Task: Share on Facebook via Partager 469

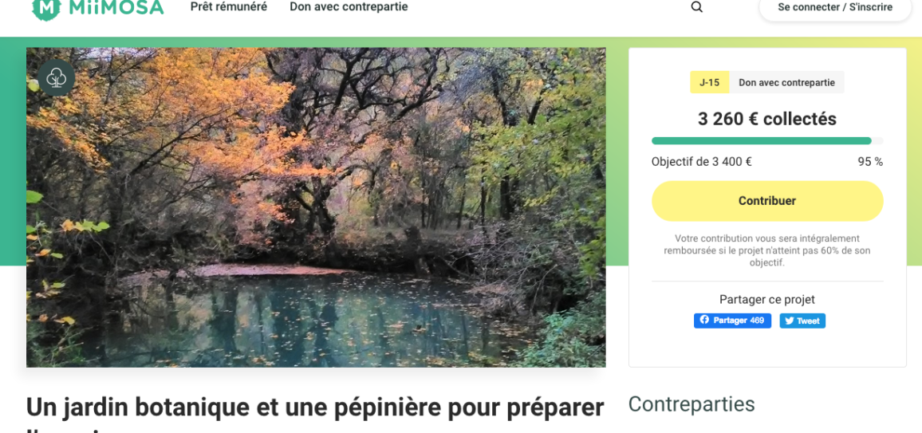Action: point(732,321)
